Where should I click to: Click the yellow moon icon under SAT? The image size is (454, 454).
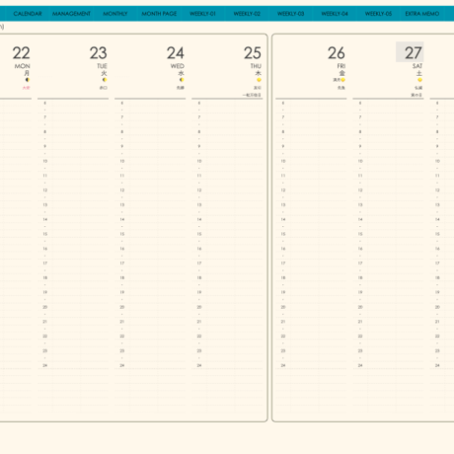point(419,80)
